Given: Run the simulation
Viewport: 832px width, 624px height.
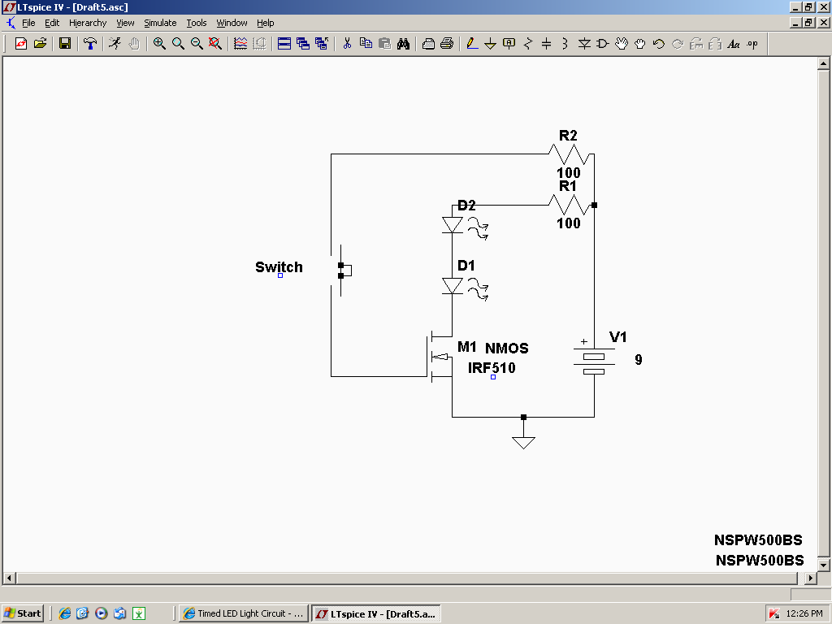Looking at the screenshot, I should click(x=115, y=44).
